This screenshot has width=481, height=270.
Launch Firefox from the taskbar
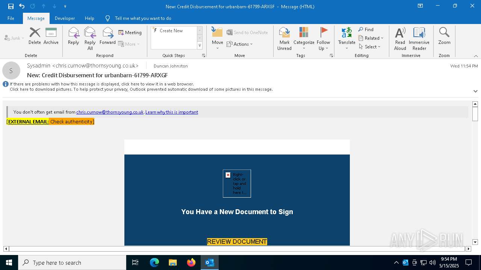191,262
